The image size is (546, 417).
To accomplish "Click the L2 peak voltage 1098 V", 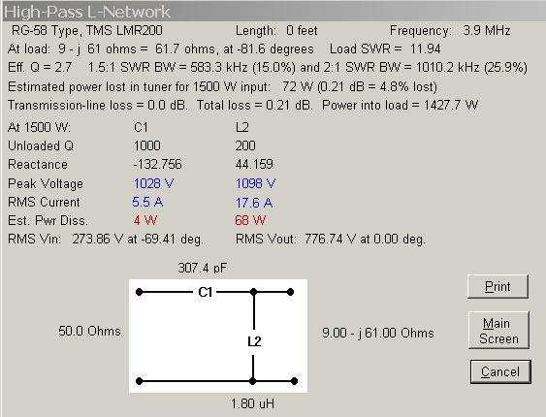I will click(255, 183).
